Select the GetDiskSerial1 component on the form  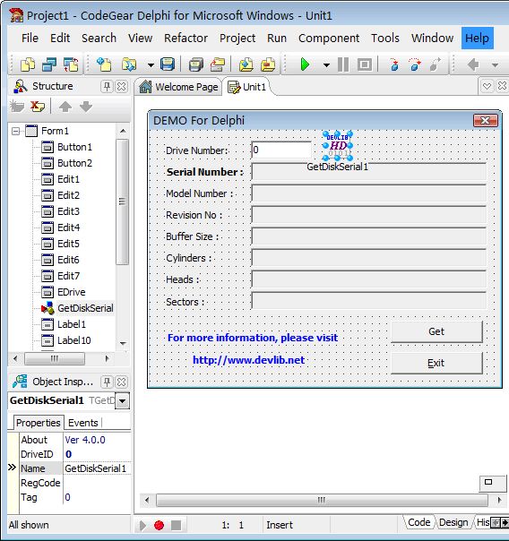coord(338,145)
